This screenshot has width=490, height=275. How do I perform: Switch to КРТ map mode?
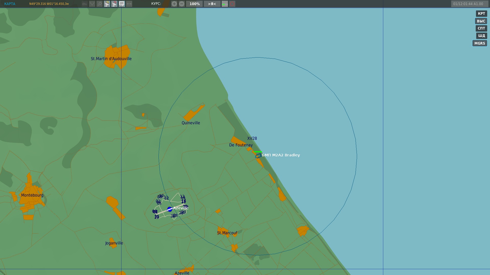pyautogui.click(x=481, y=13)
